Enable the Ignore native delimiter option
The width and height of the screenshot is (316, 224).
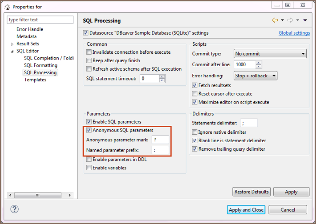195,132
